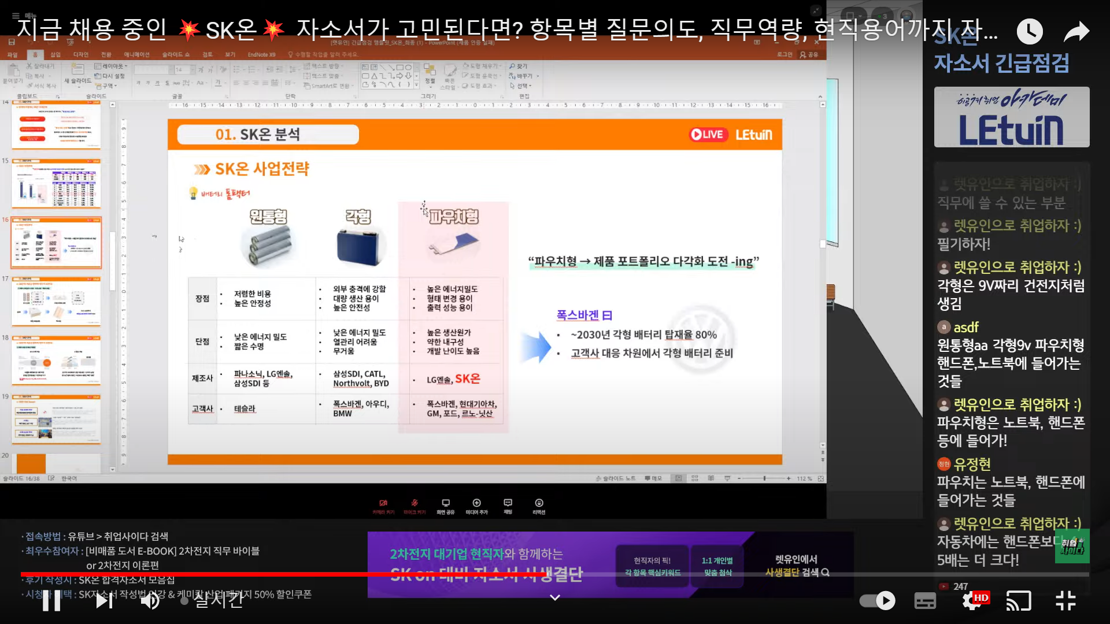Select slide 17 thumbnail
1110x624 pixels.
tap(56, 302)
